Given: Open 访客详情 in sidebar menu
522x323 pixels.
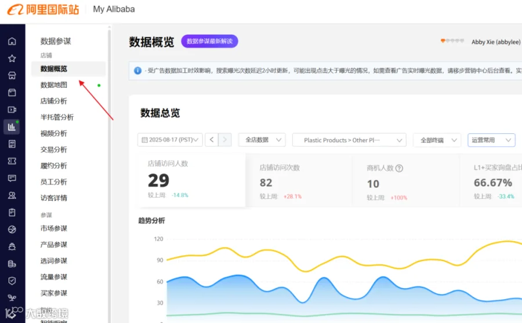Looking at the screenshot, I should click(x=53, y=198).
